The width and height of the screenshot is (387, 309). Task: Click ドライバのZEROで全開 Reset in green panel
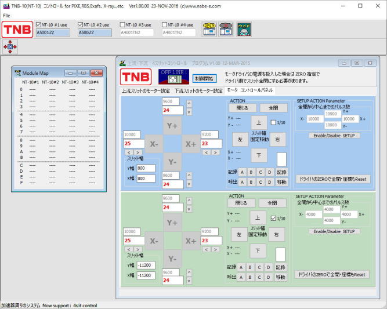point(332,274)
